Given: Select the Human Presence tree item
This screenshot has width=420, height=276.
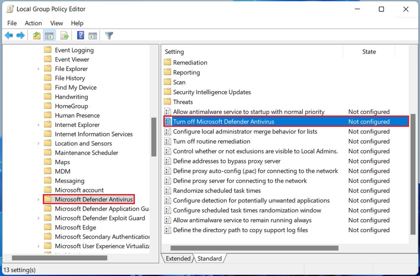Looking at the screenshot, I should (x=77, y=115).
